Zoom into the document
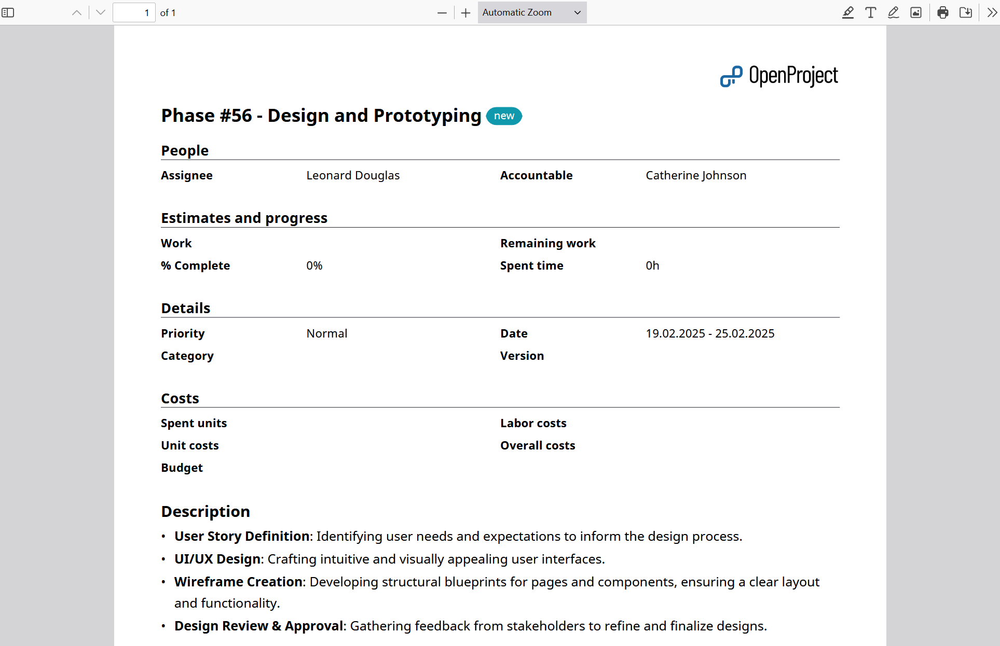Screen dimensions: 1000x646 tap(465, 12)
